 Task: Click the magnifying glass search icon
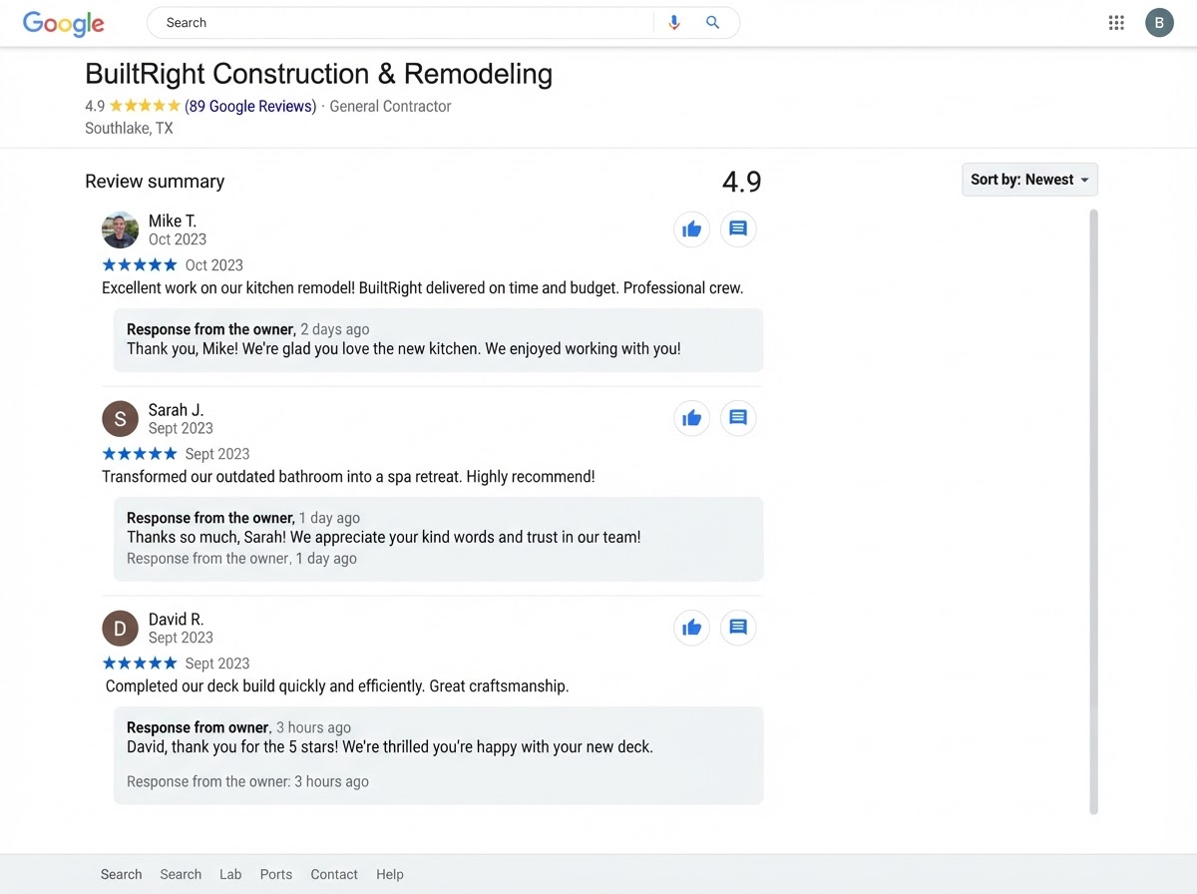tap(712, 22)
